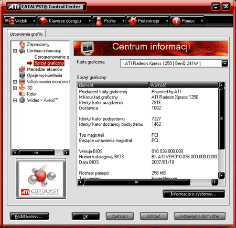The width and height of the screenshot is (236, 228).
Task: Click the hardware list right scroll arrow
Action: [x=214, y=182]
